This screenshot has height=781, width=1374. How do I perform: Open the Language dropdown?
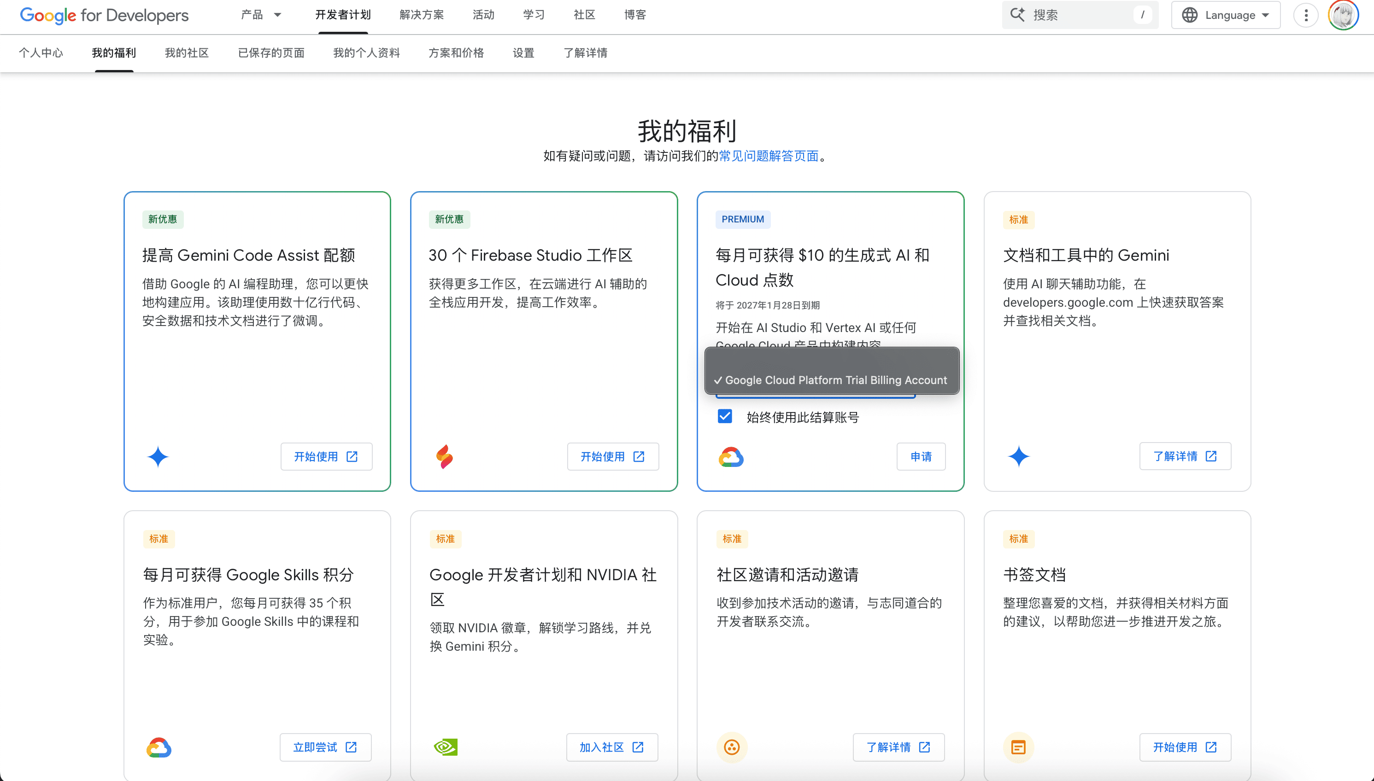pos(1226,15)
